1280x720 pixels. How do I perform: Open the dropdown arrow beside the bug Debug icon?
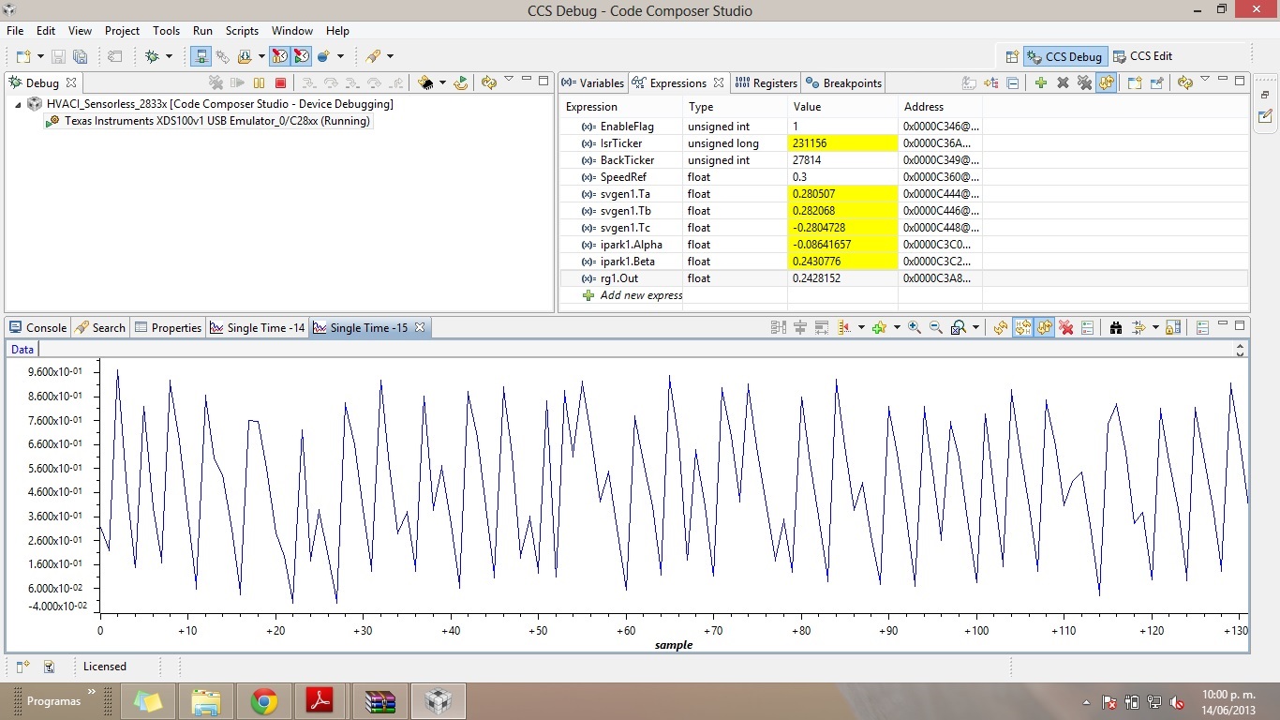click(170, 56)
